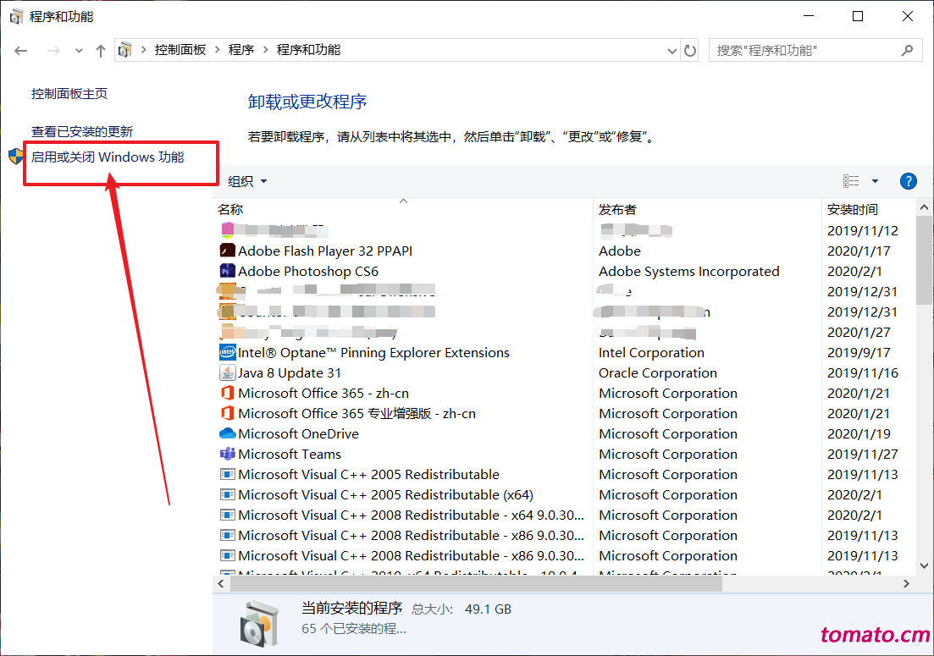The image size is (934, 656).
Task: Click install date 2019/9/17
Action: 859,353
